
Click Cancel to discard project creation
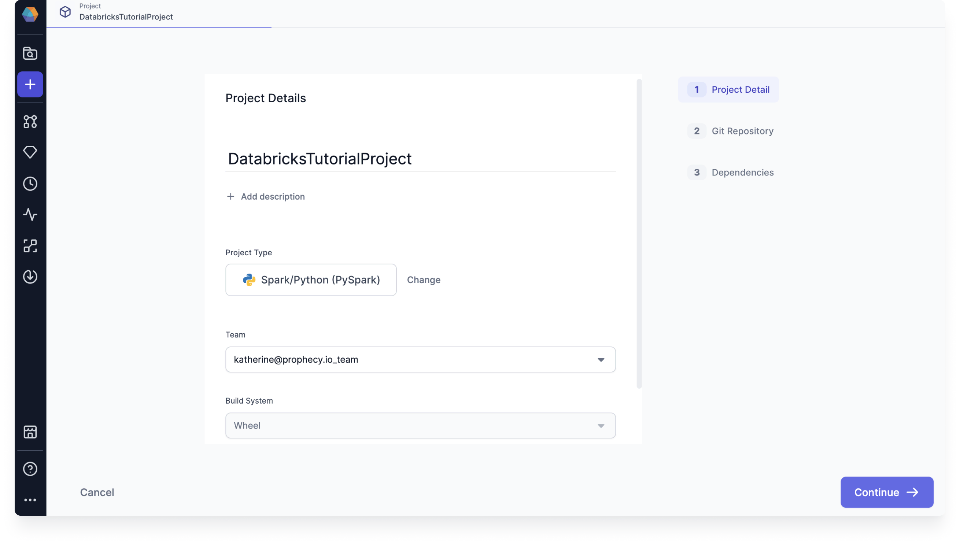click(97, 492)
